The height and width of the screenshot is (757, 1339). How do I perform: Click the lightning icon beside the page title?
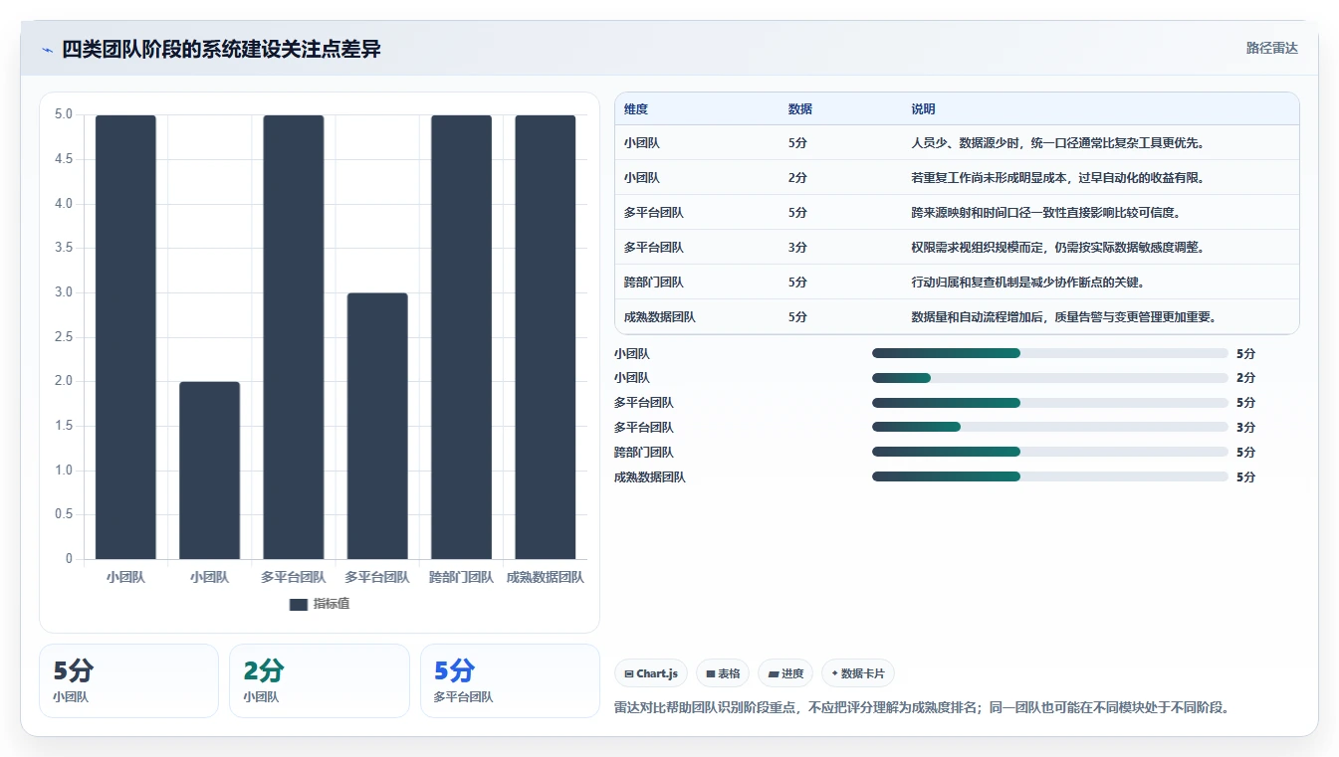(48, 50)
